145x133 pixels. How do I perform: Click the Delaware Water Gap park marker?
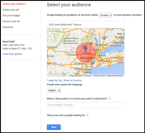[x=61, y=41]
